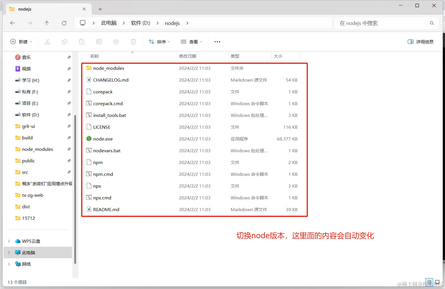
Task: Click nodejs in the address breadcrumb
Action: pos(172,23)
